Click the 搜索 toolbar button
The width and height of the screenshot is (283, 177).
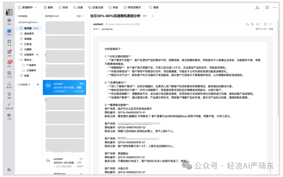point(154,7)
